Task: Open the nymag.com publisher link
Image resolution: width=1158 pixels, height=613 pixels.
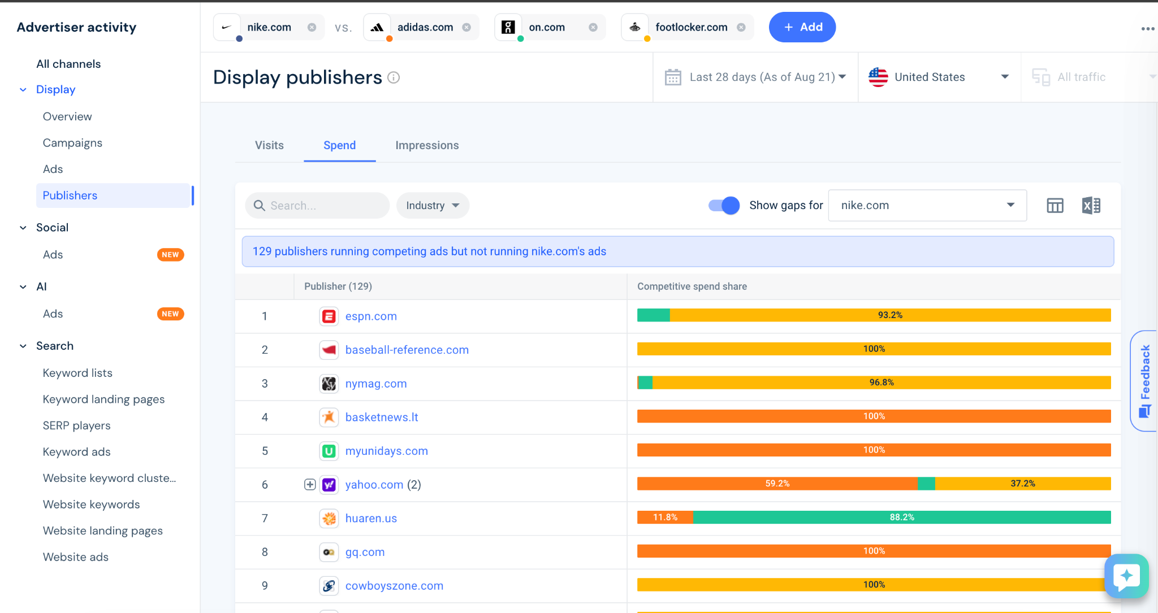Action: (x=376, y=384)
